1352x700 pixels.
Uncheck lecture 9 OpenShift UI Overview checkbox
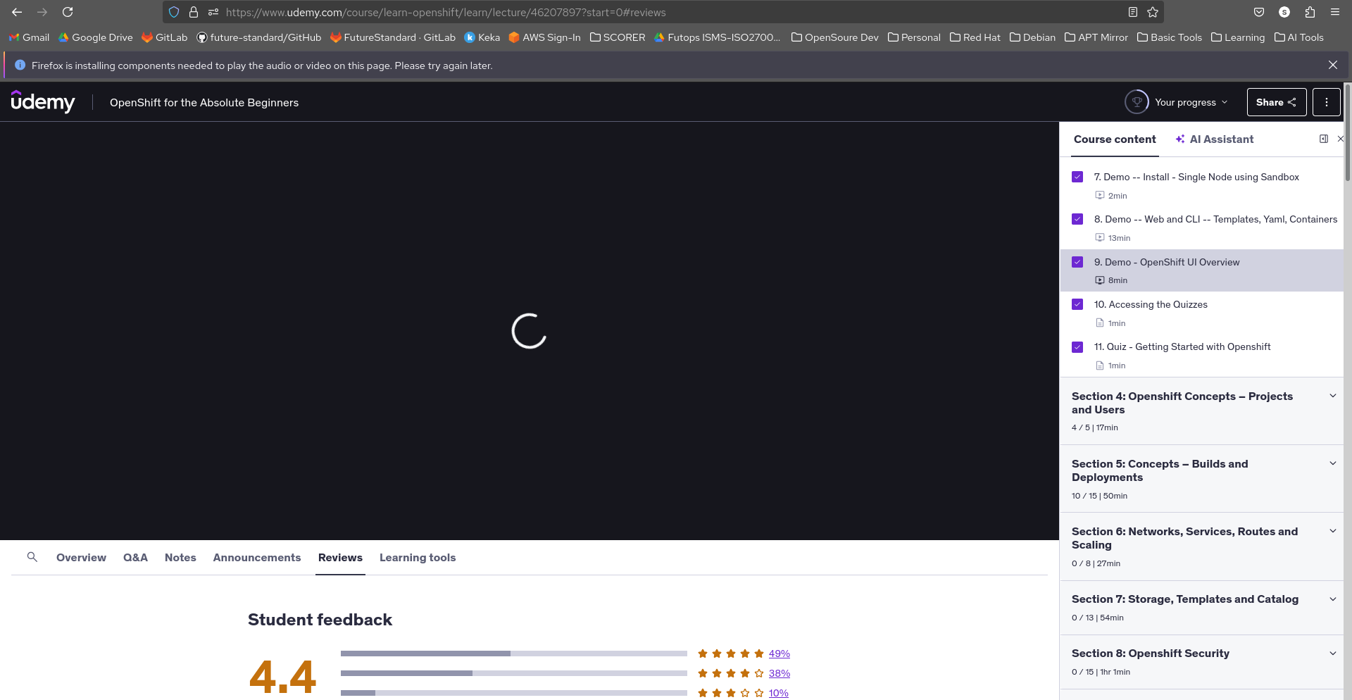coord(1077,262)
